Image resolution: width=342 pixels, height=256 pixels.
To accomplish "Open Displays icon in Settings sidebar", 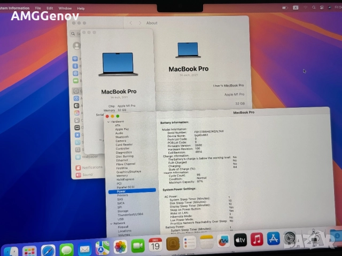I will 77,135.
